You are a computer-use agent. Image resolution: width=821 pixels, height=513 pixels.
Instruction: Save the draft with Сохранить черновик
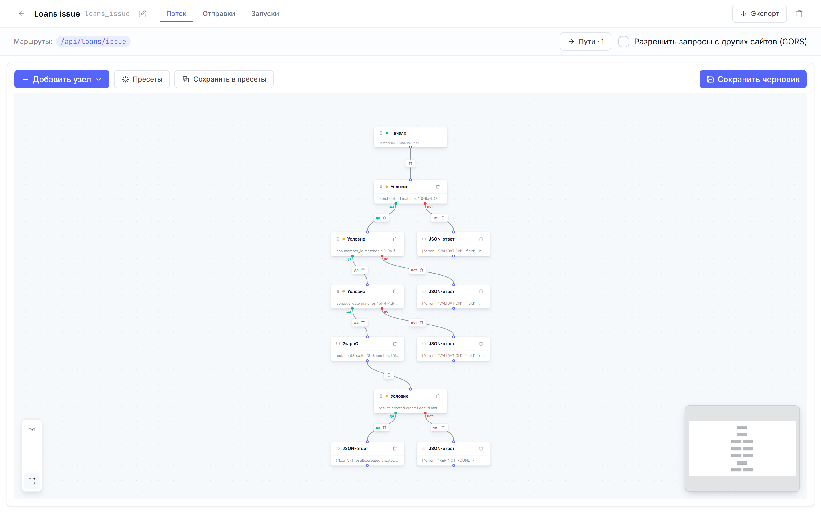pos(753,79)
